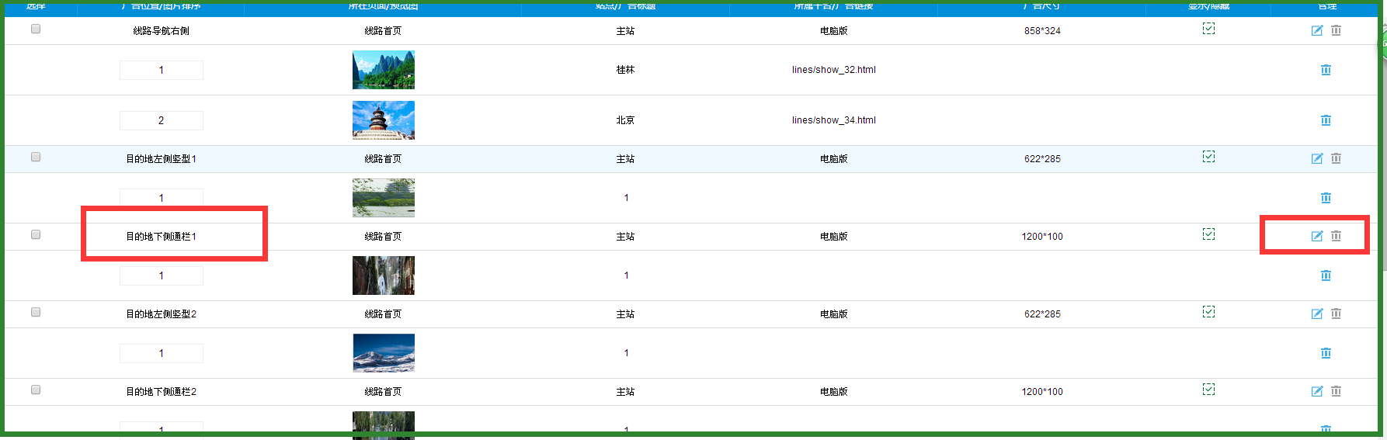
Task: Delete the snowy mountain image entry
Action: tap(1326, 353)
